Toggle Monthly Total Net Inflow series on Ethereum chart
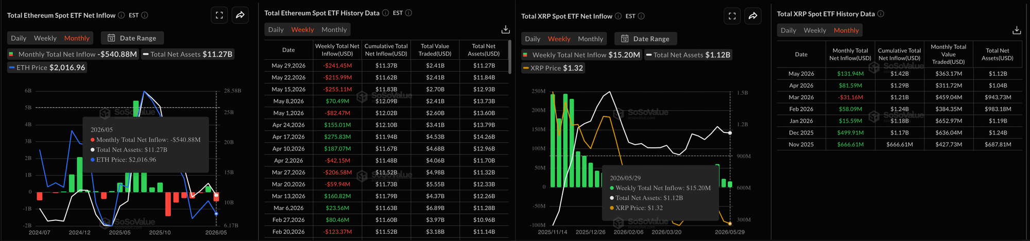The width and height of the screenshot is (1030, 241). [x=73, y=54]
